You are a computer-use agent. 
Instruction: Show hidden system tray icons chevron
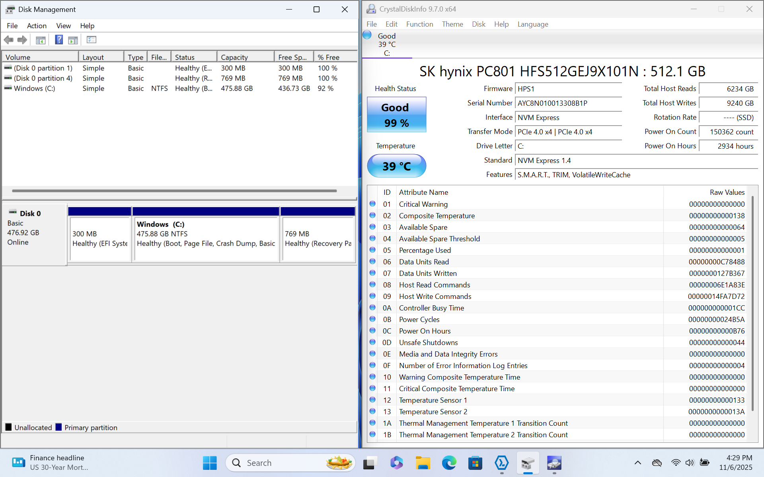tap(637, 463)
